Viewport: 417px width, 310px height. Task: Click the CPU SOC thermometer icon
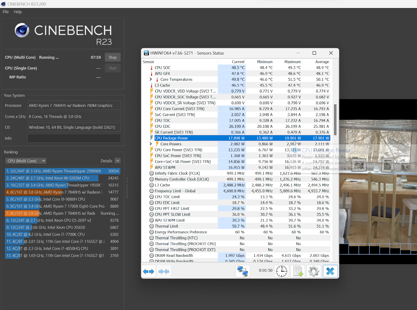pyautogui.click(x=151, y=68)
